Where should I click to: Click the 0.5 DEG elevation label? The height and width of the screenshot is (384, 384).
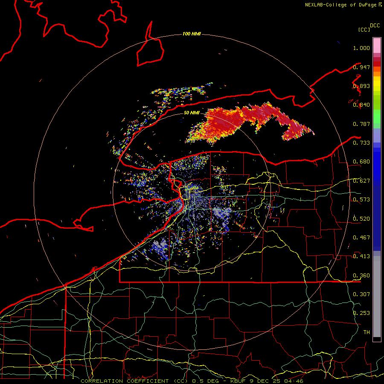(x=206, y=381)
